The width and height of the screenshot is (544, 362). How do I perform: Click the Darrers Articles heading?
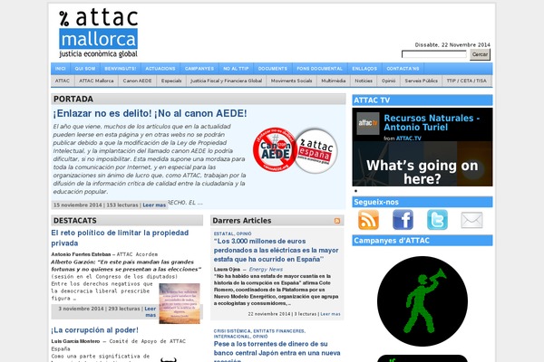(242, 221)
